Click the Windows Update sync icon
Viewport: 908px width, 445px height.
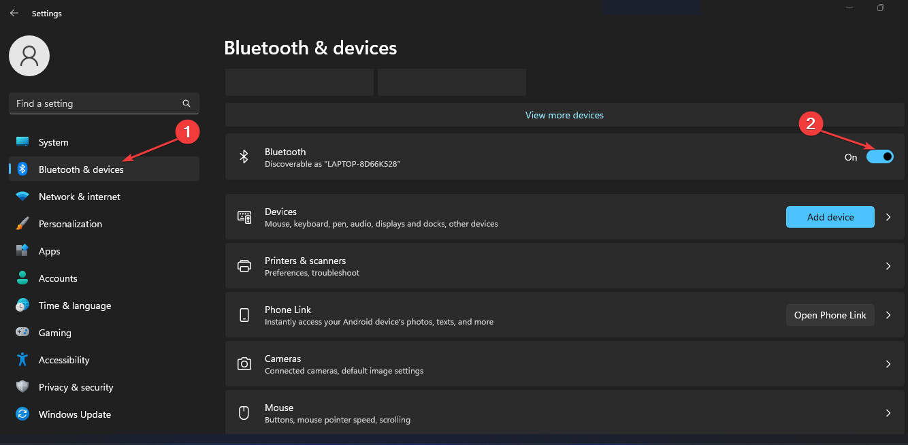(x=22, y=414)
